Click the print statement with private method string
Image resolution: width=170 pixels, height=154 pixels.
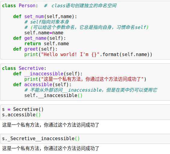pyautogui.click(x=85, y=79)
